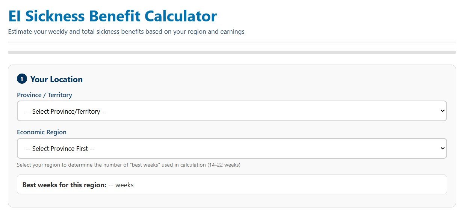Screen dimensions: 464x212
Task: Select the "Your Location" section heading
Action: click(56, 79)
